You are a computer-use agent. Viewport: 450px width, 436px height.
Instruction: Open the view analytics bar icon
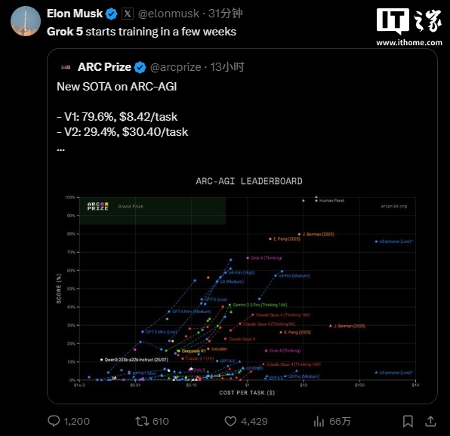pos(319,422)
